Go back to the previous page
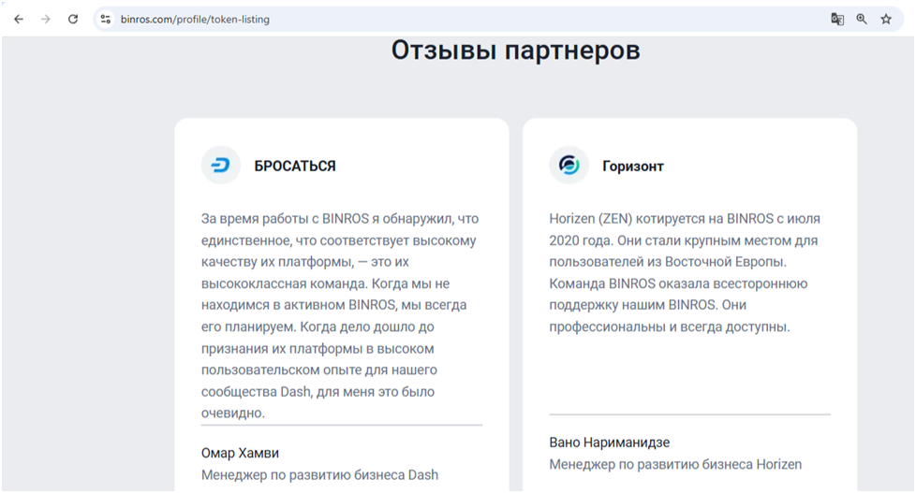Image resolution: width=916 pixels, height=493 pixels. [x=19, y=19]
